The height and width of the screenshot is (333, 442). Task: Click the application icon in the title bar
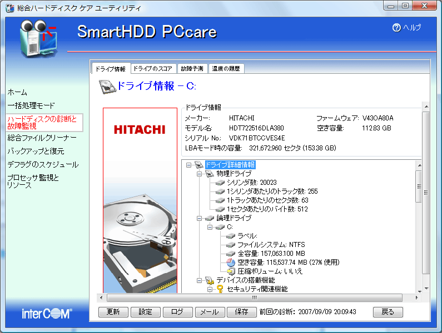10,8
